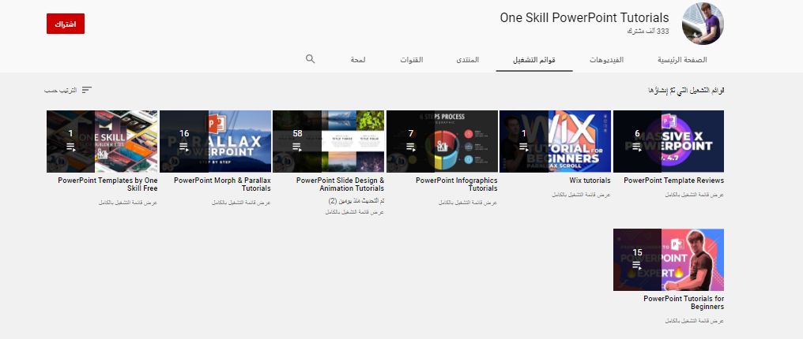View full playlist link under Morph & Parallax

241,203
